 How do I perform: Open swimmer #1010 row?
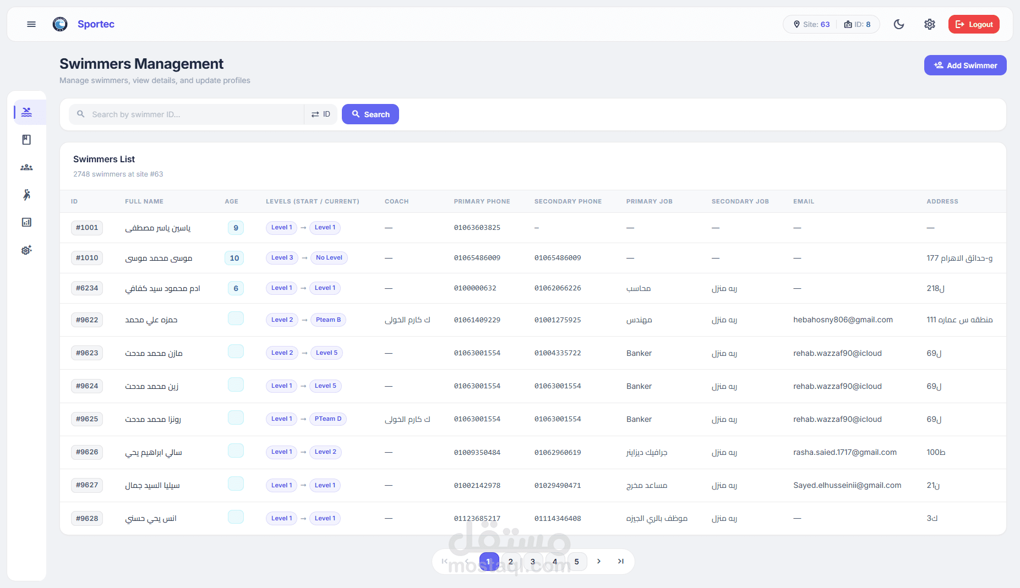click(x=533, y=258)
